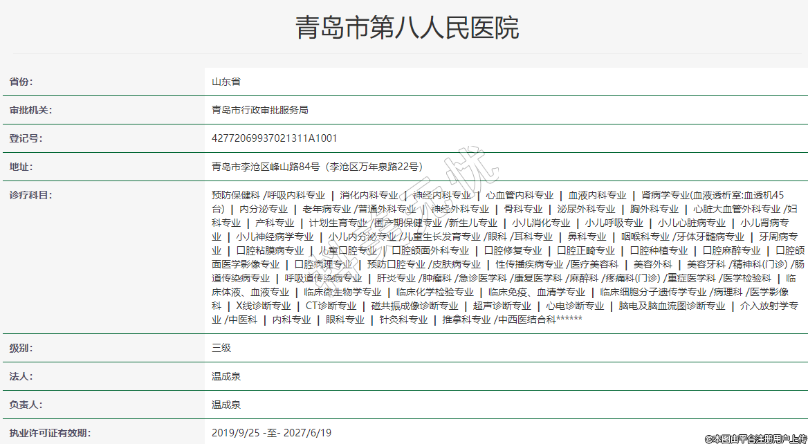Image resolution: width=808 pixels, height=444 pixels.
Task: Click the 推拿科专业 department entry
Action: [x=467, y=320]
